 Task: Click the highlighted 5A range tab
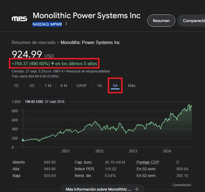tap(115, 86)
